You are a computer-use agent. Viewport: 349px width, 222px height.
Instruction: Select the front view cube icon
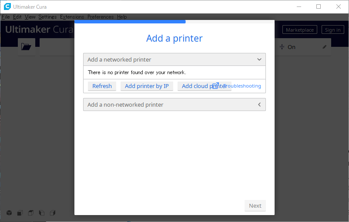click(x=20, y=213)
